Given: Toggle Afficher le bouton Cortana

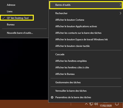Looking at the screenshot, I should tap(86, 20).
